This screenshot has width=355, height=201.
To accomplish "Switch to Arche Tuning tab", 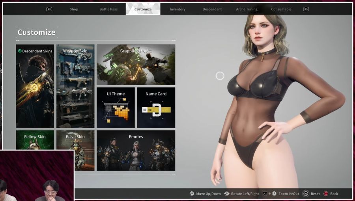I will (x=247, y=9).
